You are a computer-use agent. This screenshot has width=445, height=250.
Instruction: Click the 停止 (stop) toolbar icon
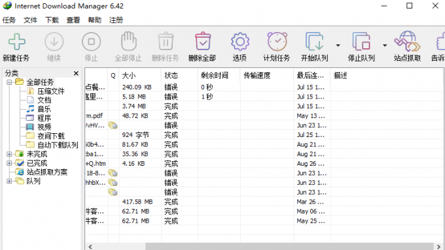92,42
